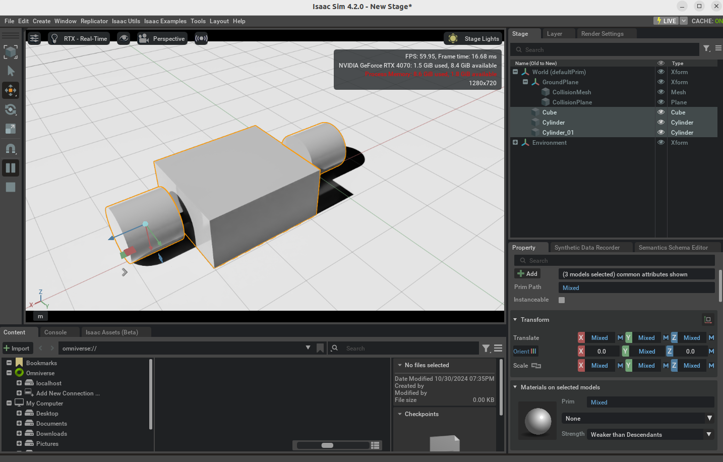Click the viewport streaming waves icon

click(201, 38)
